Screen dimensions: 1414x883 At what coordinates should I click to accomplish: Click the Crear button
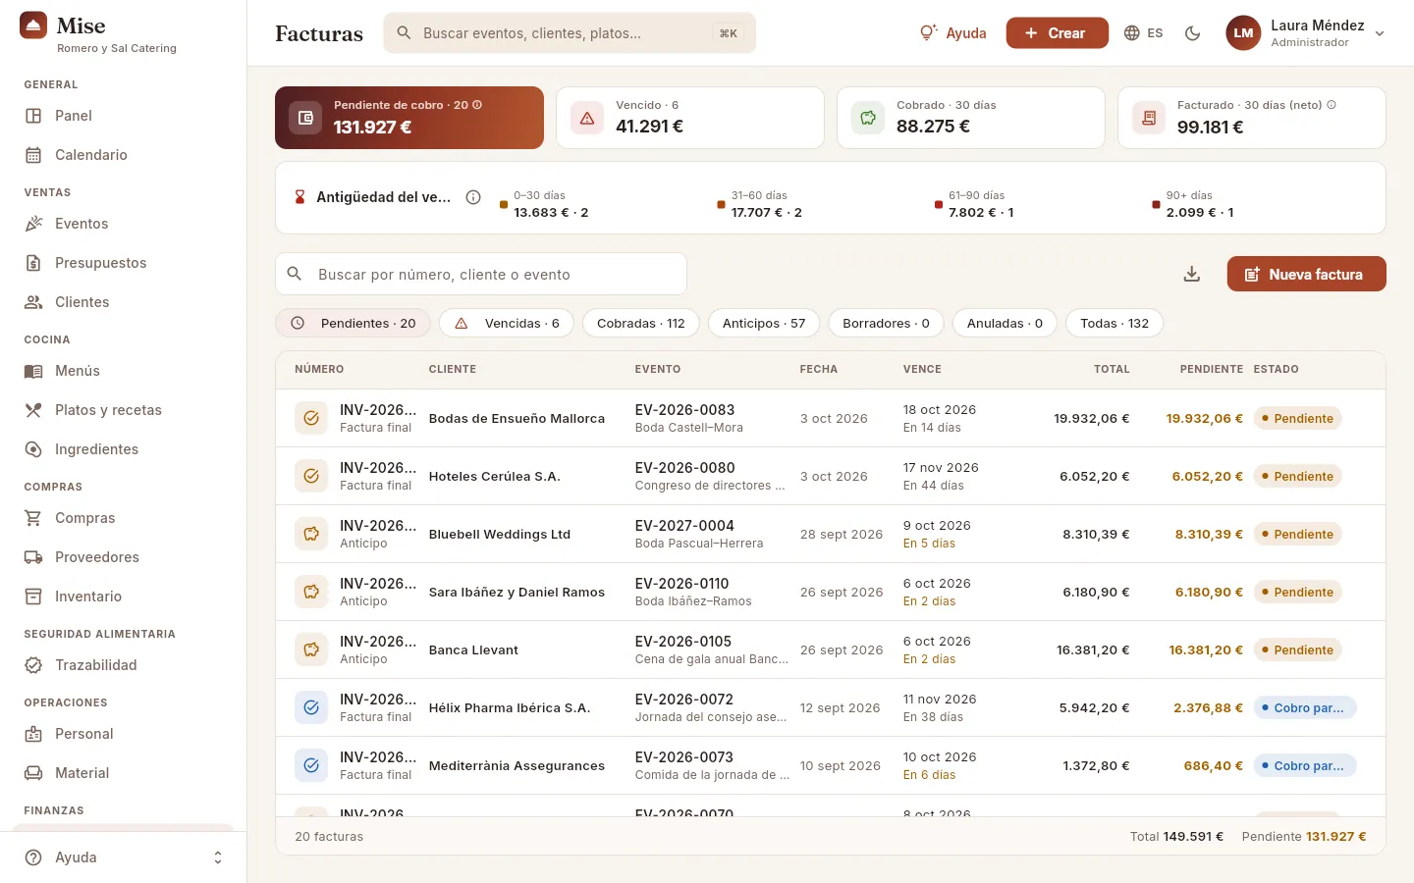pyautogui.click(x=1057, y=33)
